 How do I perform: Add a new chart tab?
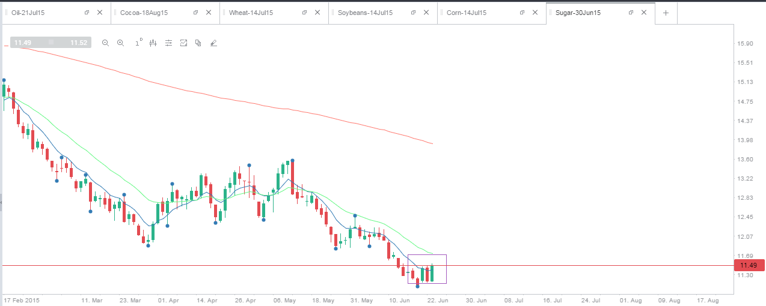666,13
